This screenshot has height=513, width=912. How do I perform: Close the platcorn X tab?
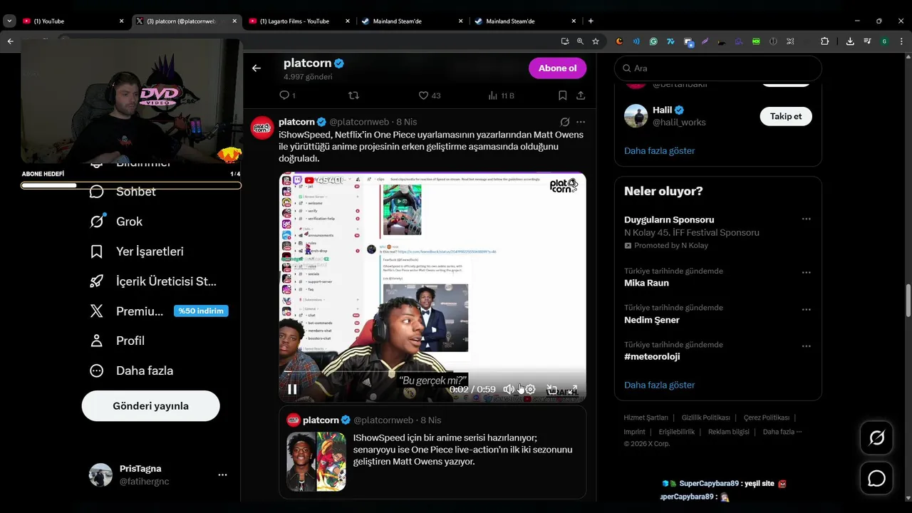click(234, 21)
